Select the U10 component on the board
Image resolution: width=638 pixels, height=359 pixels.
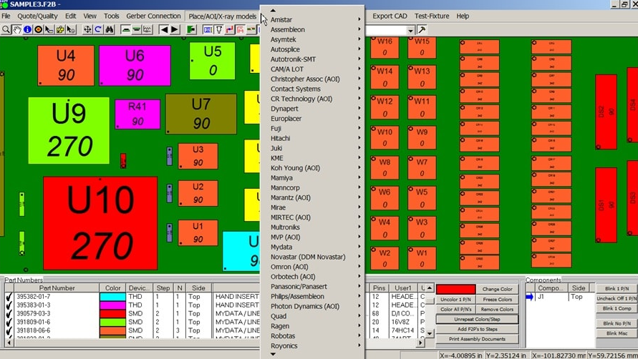click(100, 223)
